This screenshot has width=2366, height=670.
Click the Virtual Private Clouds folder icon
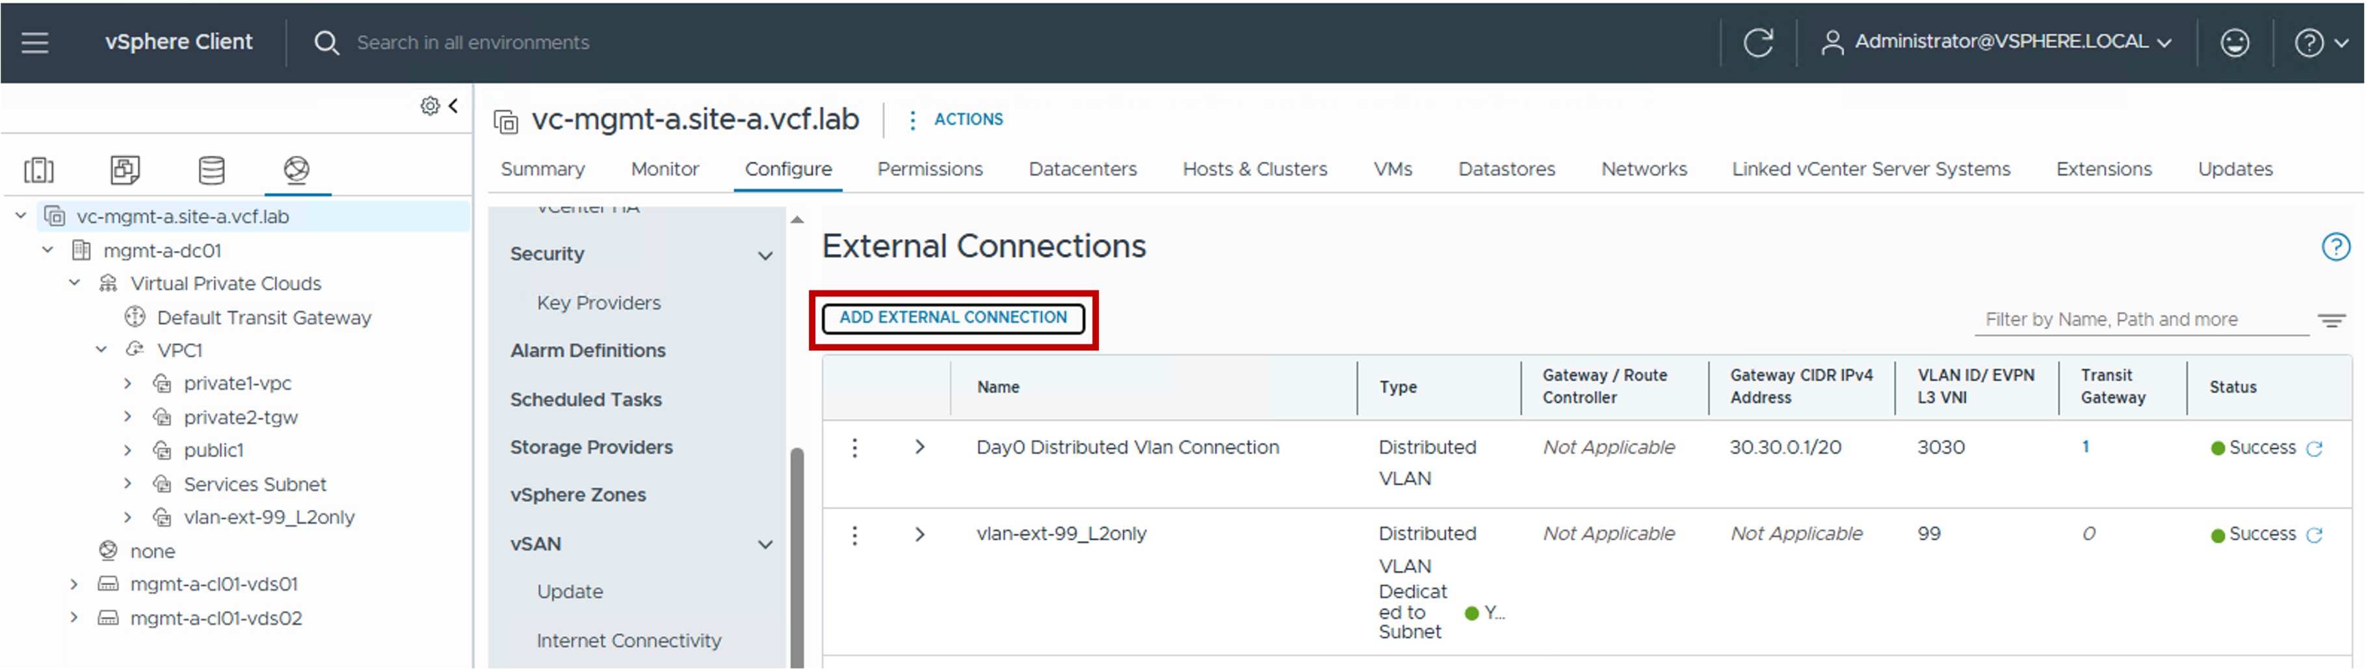click(109, 283)
